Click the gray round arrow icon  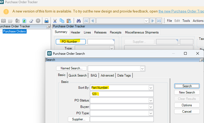click(x=38, y=21)
